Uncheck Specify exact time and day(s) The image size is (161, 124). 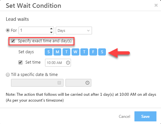point(13,41)
